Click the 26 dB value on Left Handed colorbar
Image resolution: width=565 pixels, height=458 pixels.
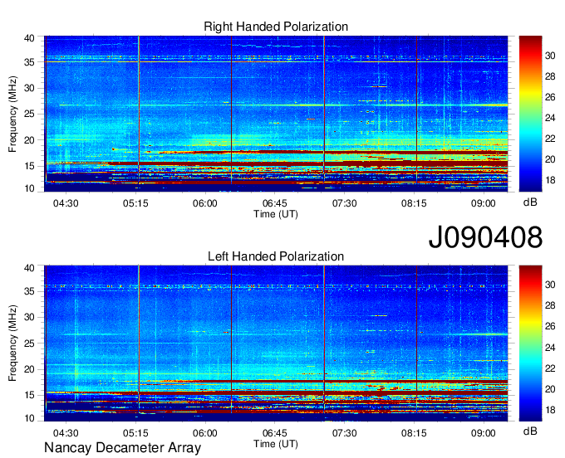click(550, 326)
